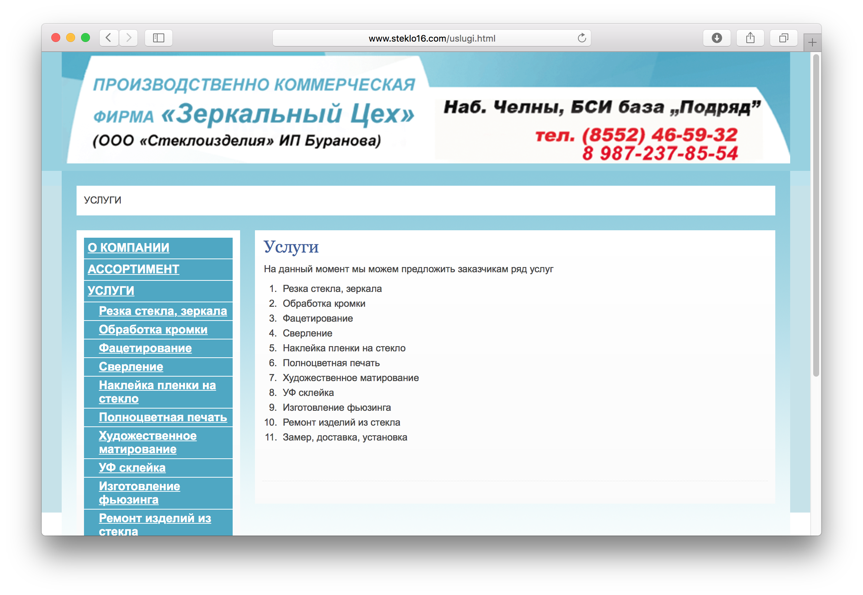Open УФ склейка sidebar link
The image size is (863, 595).
click(132, 468)
